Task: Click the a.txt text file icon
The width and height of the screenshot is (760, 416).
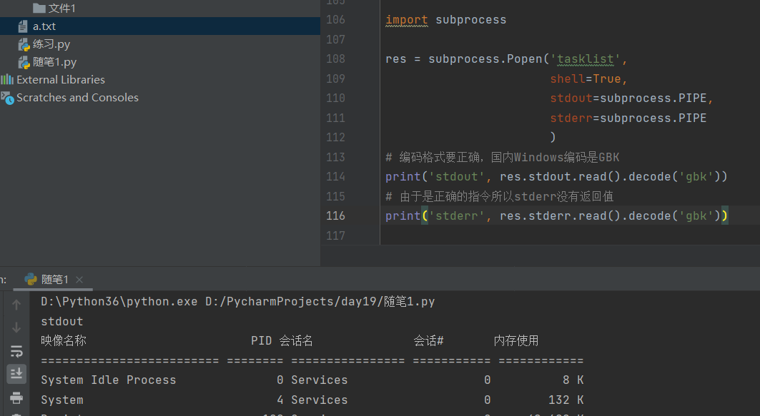Action: (24, 26)
